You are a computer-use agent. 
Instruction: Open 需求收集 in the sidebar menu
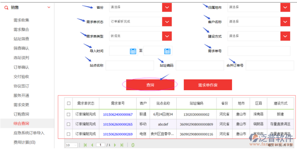pyautogui.click(x=21, y=20)
